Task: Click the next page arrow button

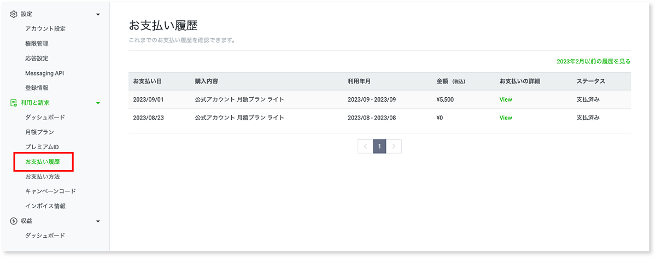Action: [x=394, y=146]
